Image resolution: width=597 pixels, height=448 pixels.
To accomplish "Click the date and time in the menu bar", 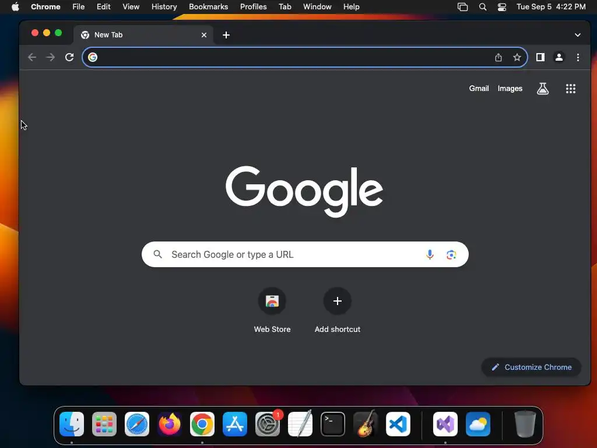I will click(x=551, y=6).
